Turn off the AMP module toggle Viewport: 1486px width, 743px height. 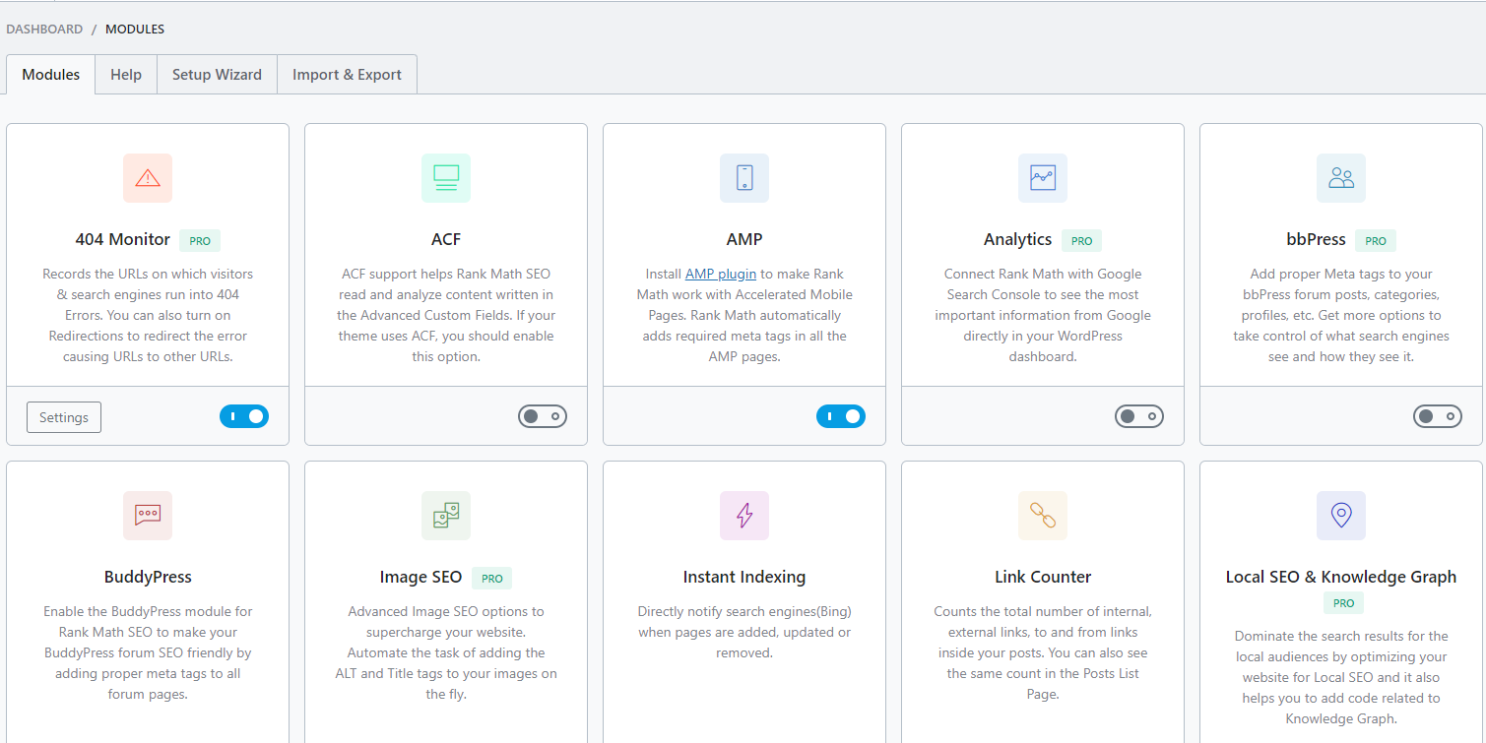(841, 416)
